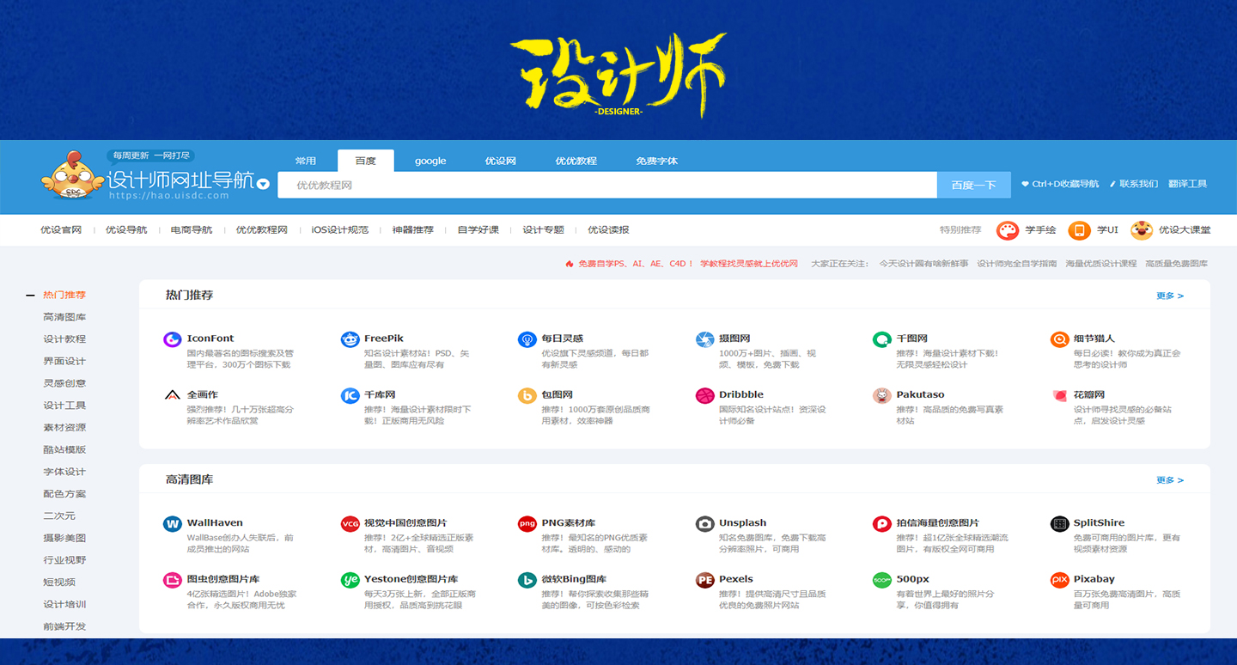Select 短视频 in left sidebar

59,583
